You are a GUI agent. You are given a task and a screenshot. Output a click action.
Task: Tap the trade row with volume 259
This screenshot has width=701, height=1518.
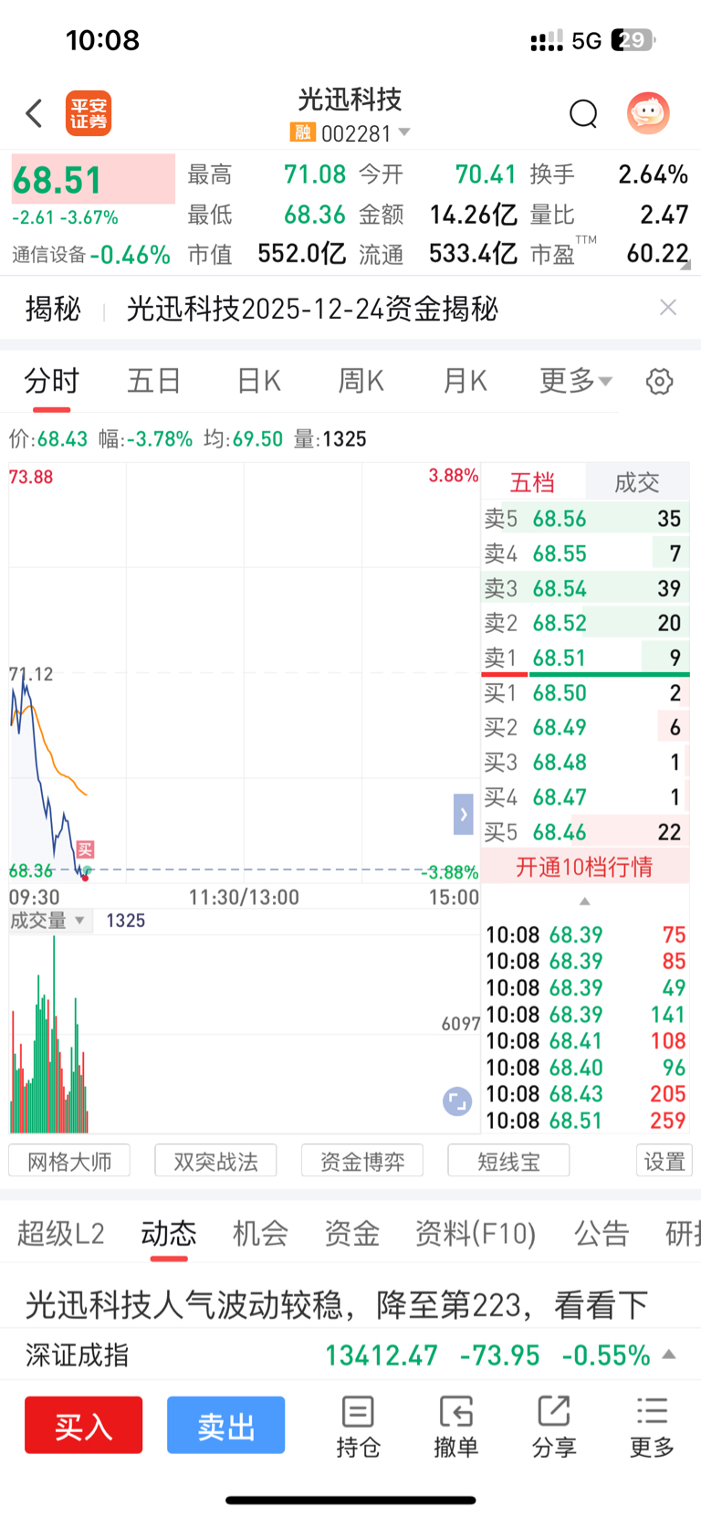click(x=585, y=1121)
